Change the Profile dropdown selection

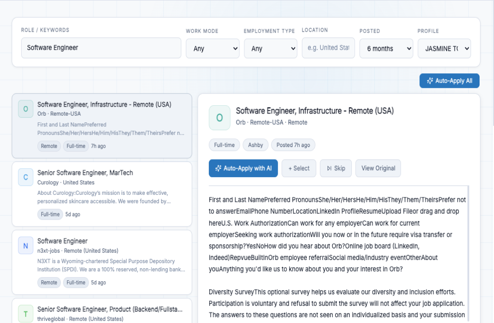(x=444, y=48)
